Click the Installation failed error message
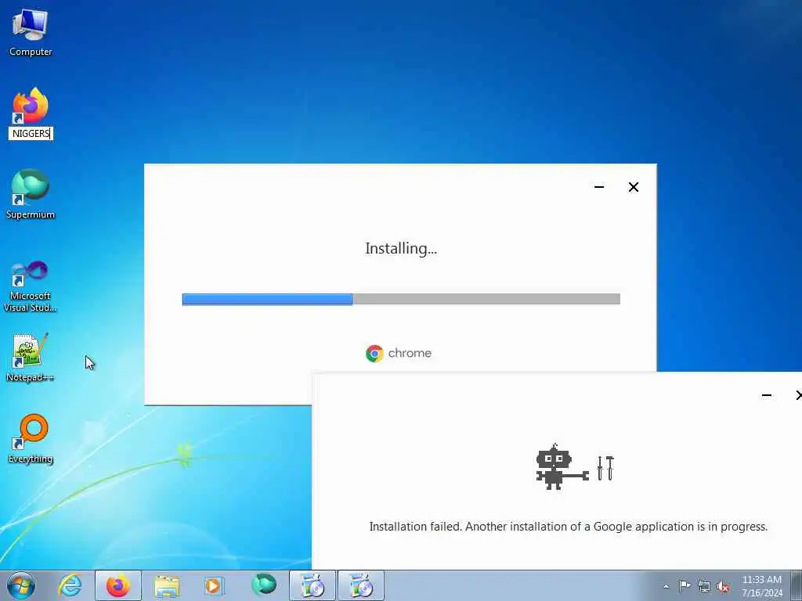 569,527
